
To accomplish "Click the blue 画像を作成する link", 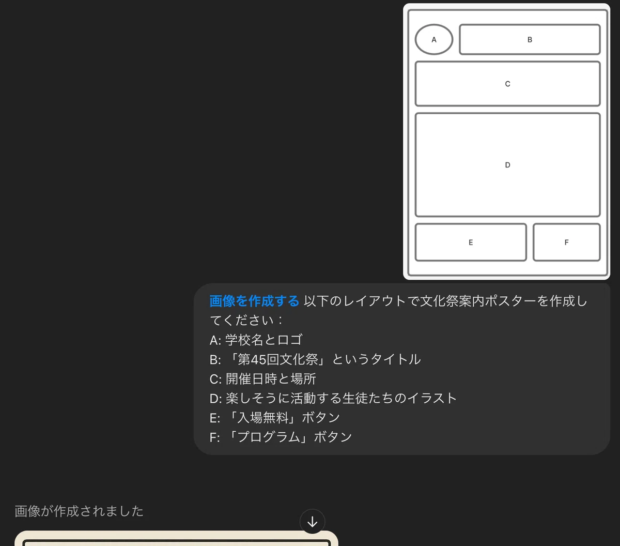I will [x=254, y=301].
